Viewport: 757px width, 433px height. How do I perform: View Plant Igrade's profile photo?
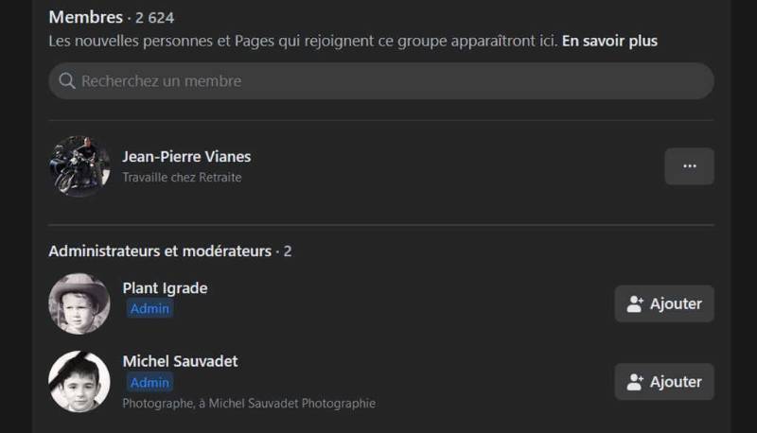[79, 303]
